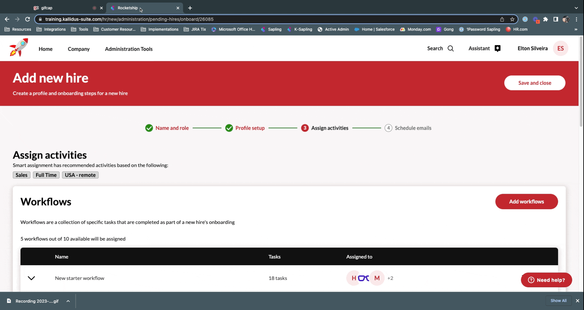Expand the New starter workflow row
Viewport: 584px width, 310px height.
pyautogui.click(x=31, y=278)
